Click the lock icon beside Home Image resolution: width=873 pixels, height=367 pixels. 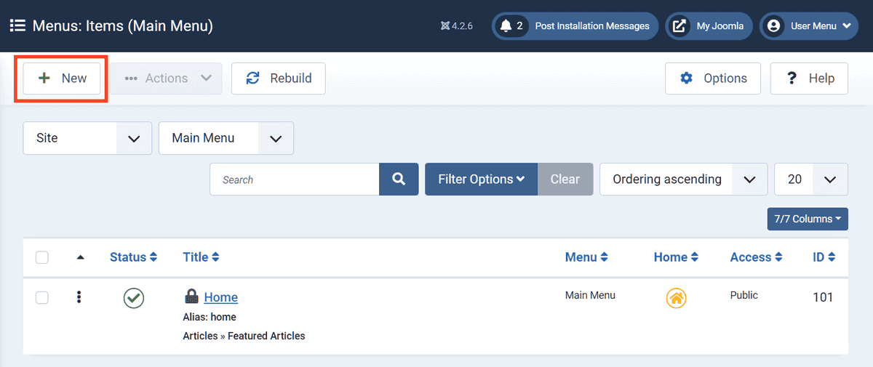pyautogui.click(x=191, y=296)
